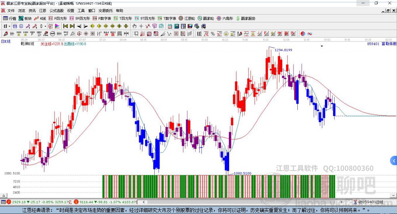Click the 859401 富勒烯概 stock title
Image resolution: width=397 pixels, height=214 pixels.
382,44
